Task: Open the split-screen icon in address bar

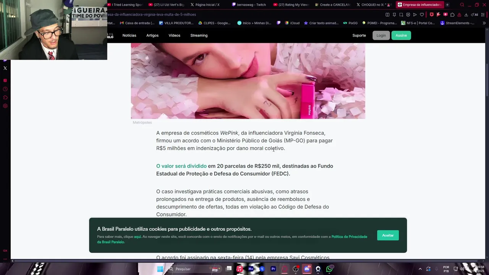Action: click(387, 15)
